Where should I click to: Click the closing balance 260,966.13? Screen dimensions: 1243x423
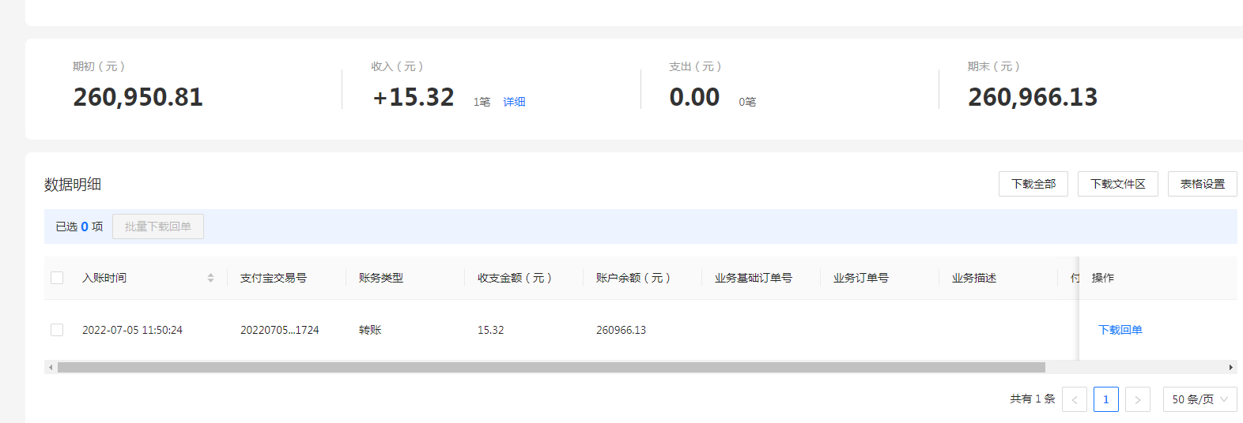pyautogui.click(x=1033, y=97)
